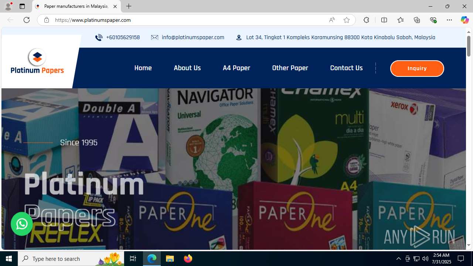Click the page vertical scrollbar thumb
Viewport: 473px width, 266px height.
[x=469, y=46]
